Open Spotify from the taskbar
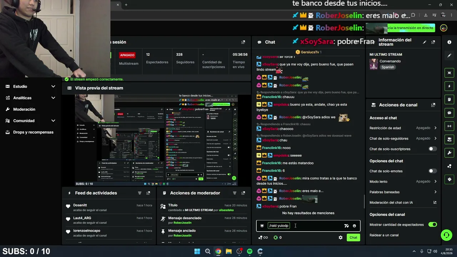Screen dimensions: 457x257 tap(250, 251)
